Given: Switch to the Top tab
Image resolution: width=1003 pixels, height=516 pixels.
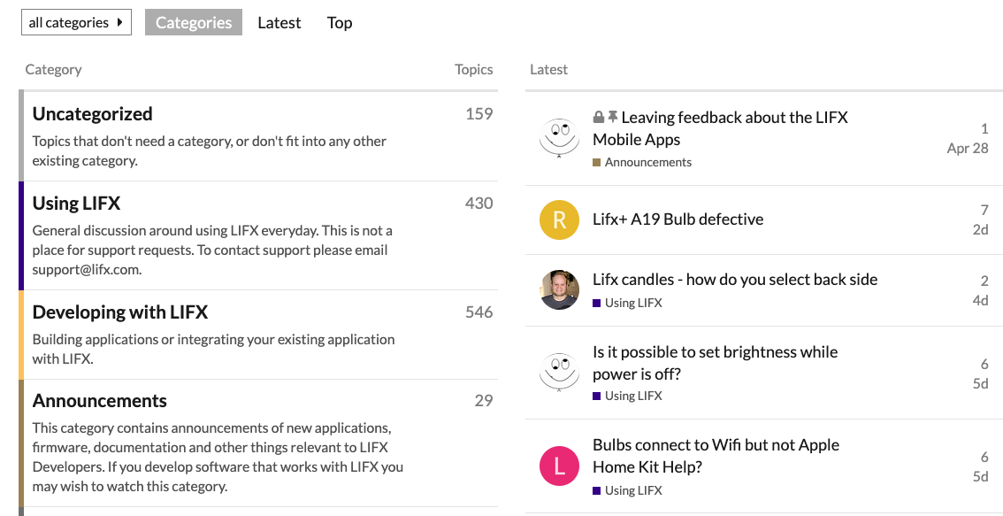Looking at the screenshot, I should [340, 22].
